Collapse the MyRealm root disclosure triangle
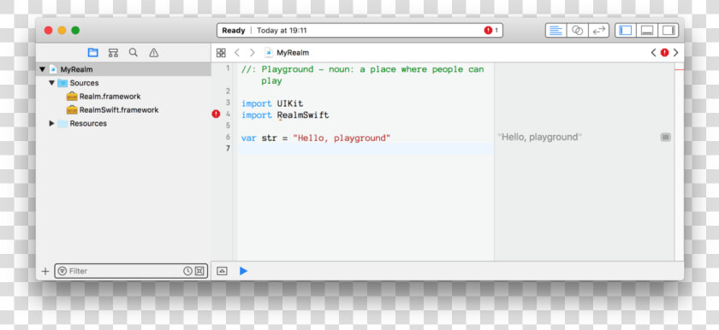 point(42,69)
